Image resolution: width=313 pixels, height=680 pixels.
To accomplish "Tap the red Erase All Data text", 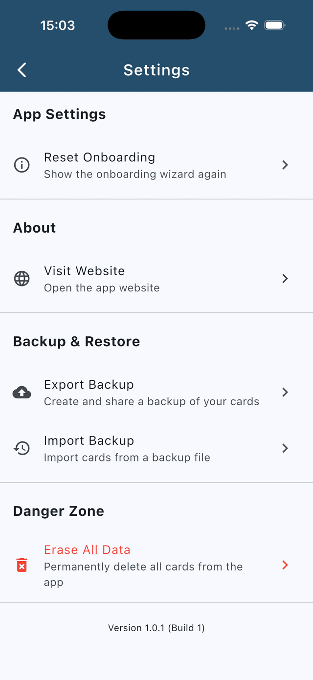I will coord(87,550).
